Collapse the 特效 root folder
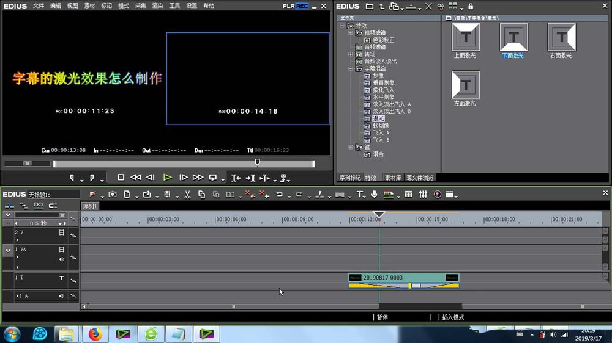The height and width of the screenshot is (343, 612). (x=342, y=26)
